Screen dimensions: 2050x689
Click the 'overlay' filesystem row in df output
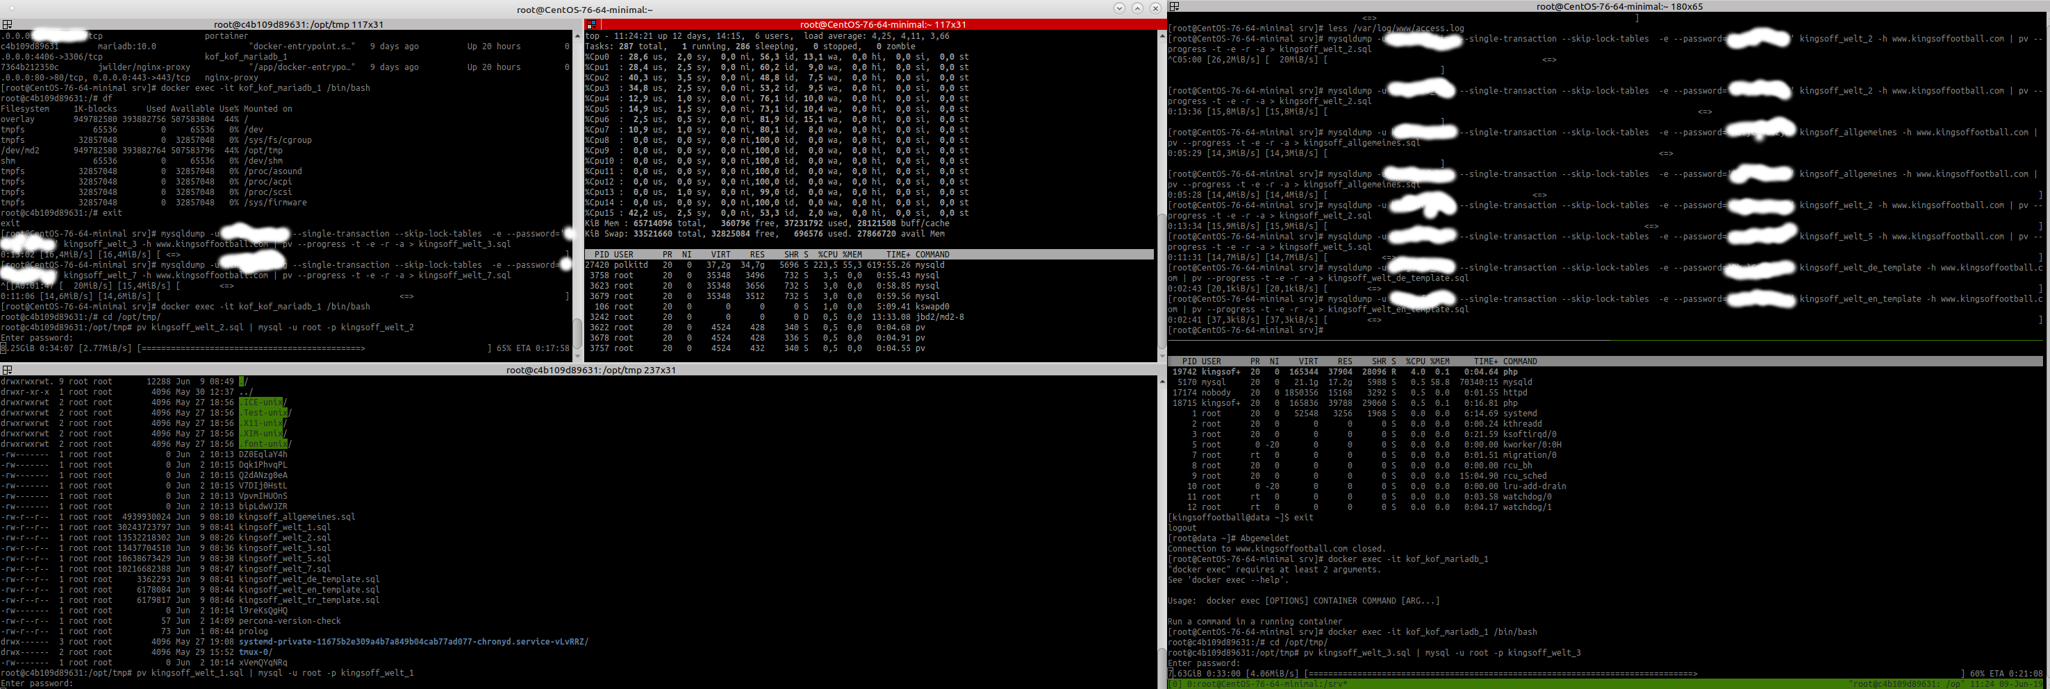[124, 119]
